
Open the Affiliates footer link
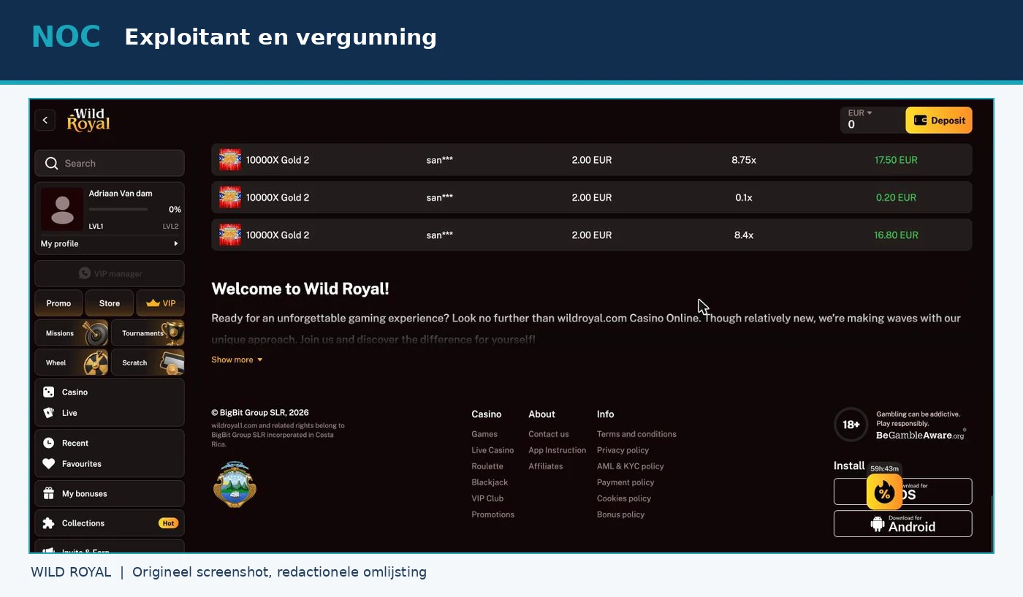(546, 466)
